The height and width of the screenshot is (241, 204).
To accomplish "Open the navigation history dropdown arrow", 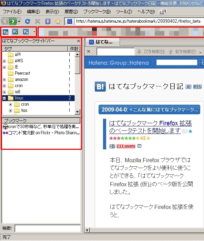I will pyautogui.click(x=19, y=21).
